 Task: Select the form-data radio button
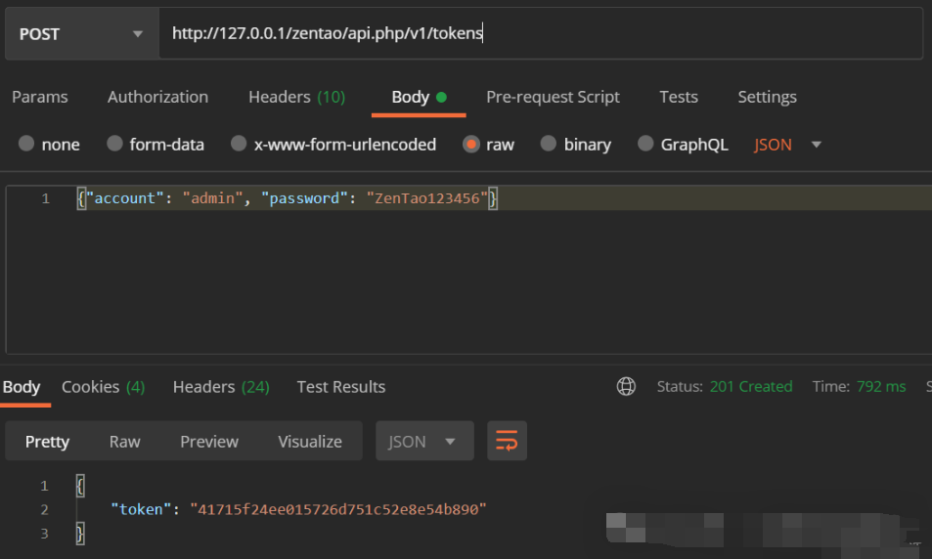click(x=114, y=144)
